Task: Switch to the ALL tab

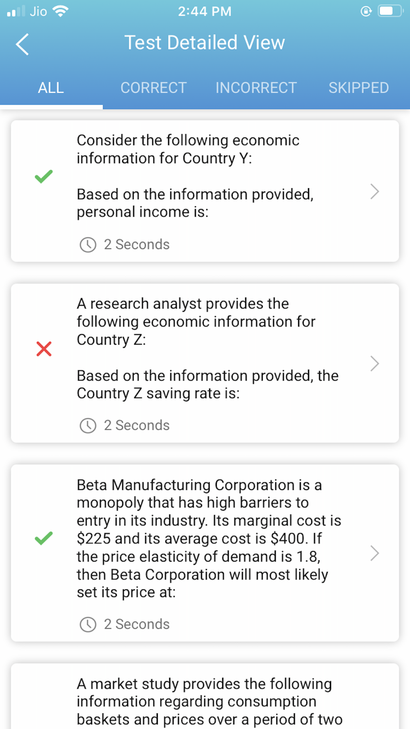Action: (x=51, y=88)
